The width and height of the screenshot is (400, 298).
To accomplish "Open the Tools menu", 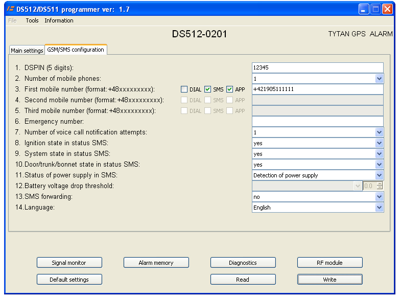I will click(x=32, y=20).
